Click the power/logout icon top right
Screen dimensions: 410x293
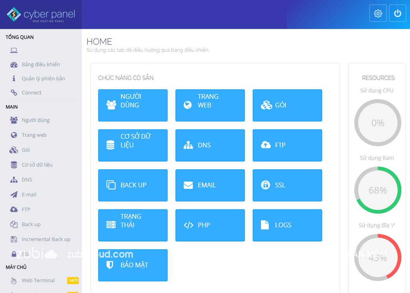(x=397, y=13)
